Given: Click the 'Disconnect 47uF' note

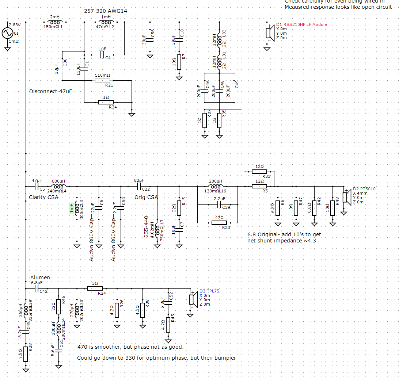Looking at the screenshot, I should (50, 91).
